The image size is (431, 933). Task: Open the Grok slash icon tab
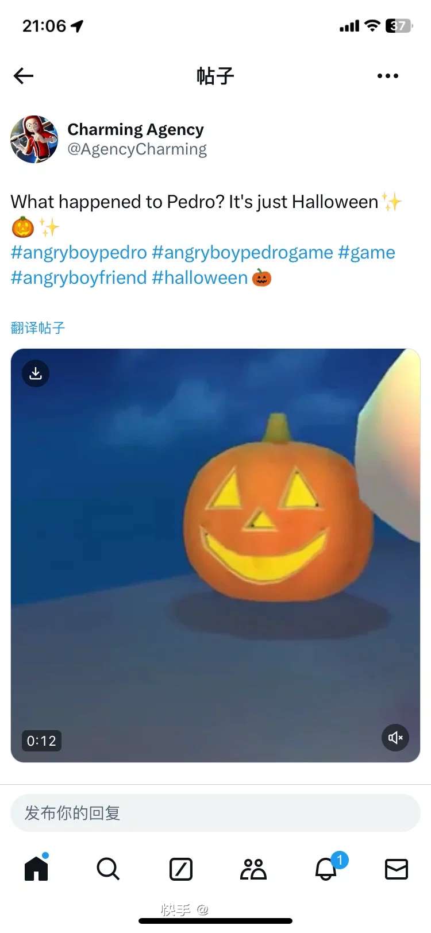point(181,869)
